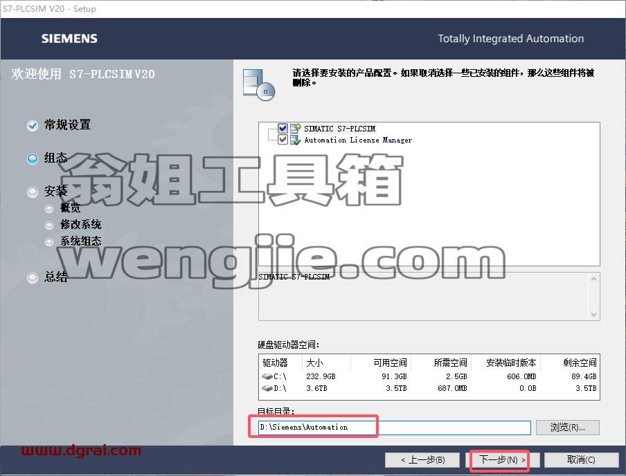Click the 安装临时版本 column header
The height and width of the screenshot is (476, 626).
coord(507,363)
